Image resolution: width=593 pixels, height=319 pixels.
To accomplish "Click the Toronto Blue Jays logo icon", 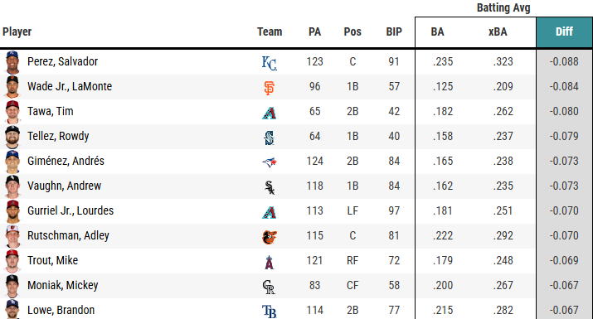I will tap(270, 162).
